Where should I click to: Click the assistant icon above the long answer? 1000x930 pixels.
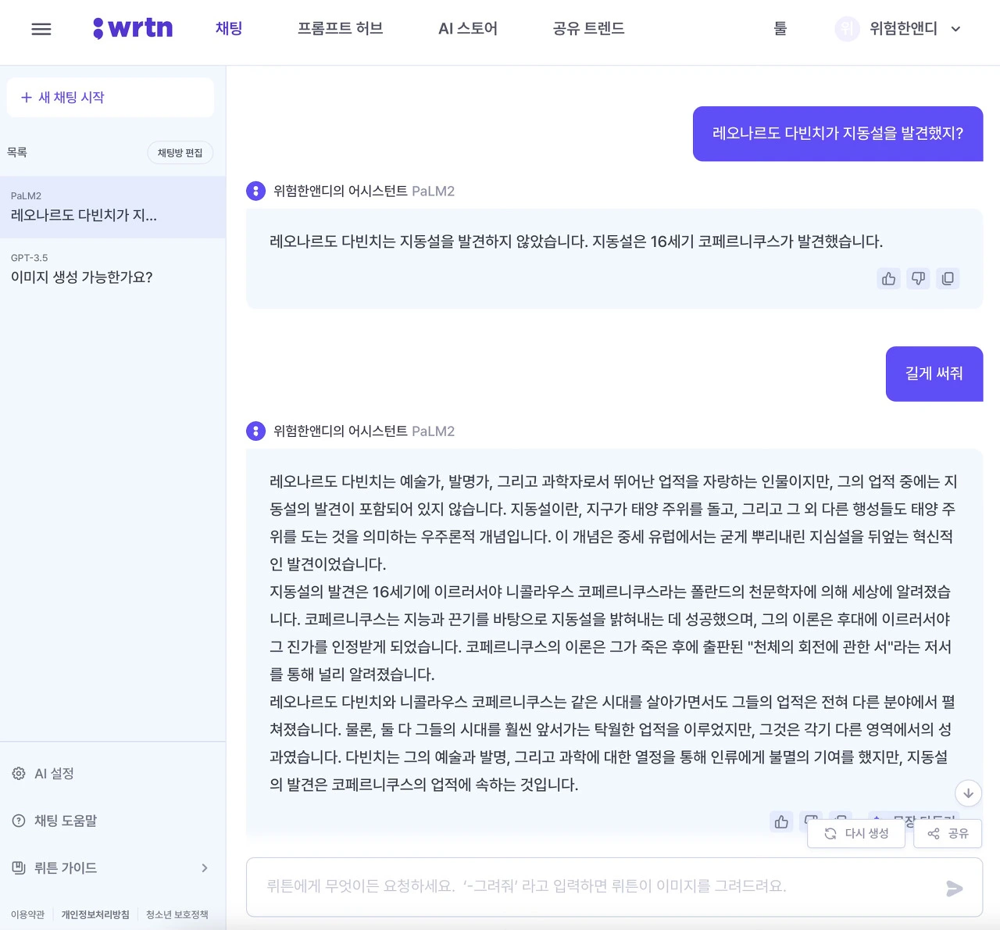click(x=255, y=431)
